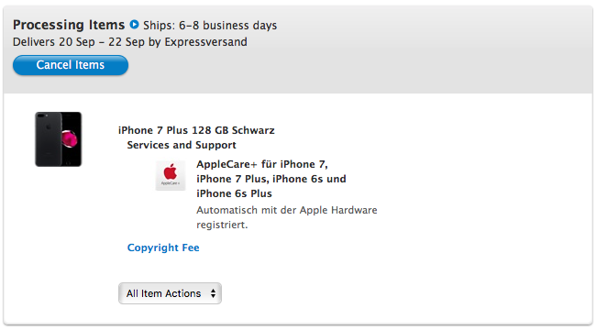Image resolution: width=596 pixels, height=330 pixels.
Task: Click the pink wallpaper iPhone front in the image
Action: click(72, 139)
